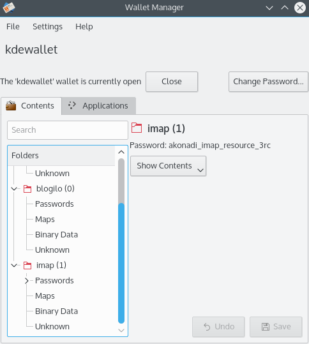Viewport: 309px width, 344px height.
Task: Select Binary Data under blogilo
Action: [x=56, y=234]
